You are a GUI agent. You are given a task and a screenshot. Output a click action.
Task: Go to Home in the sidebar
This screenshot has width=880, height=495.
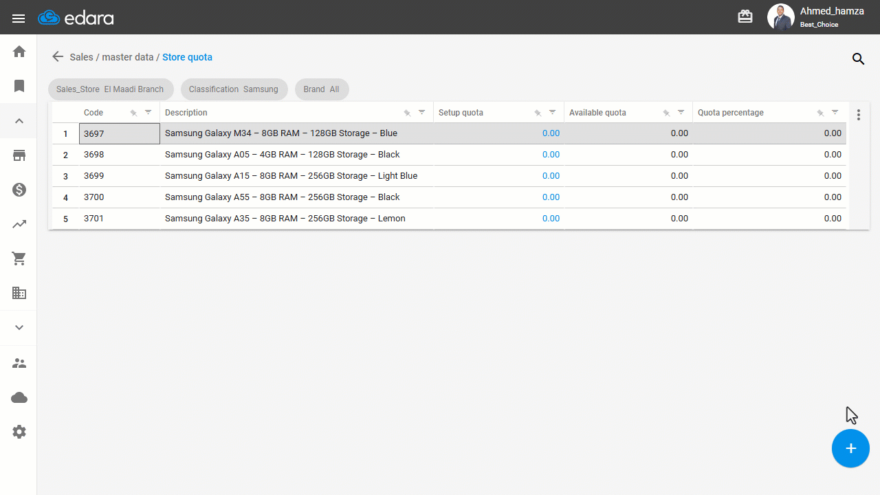coord(19,52)
